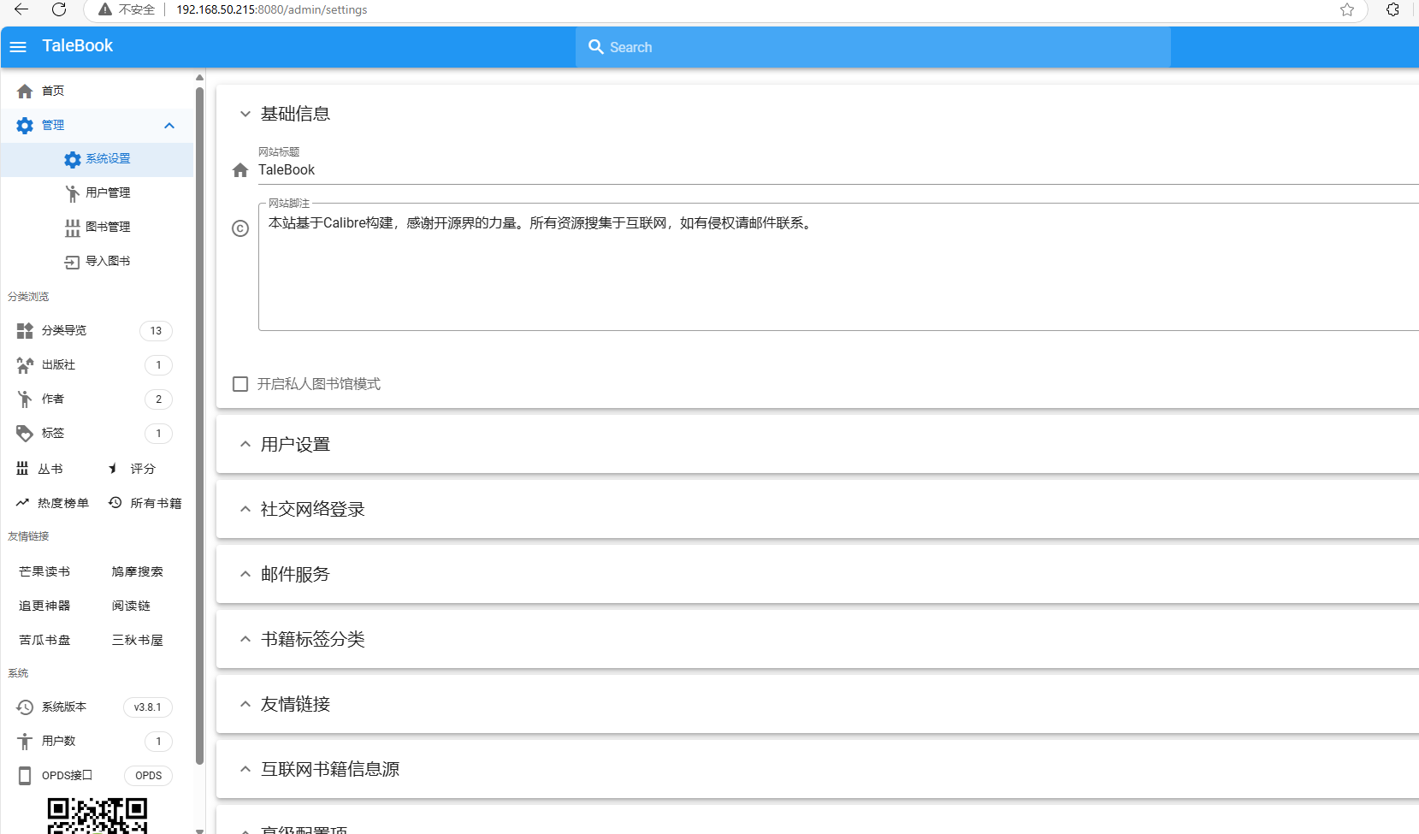Open the 阅读链 friend link

tap(131, 606)
